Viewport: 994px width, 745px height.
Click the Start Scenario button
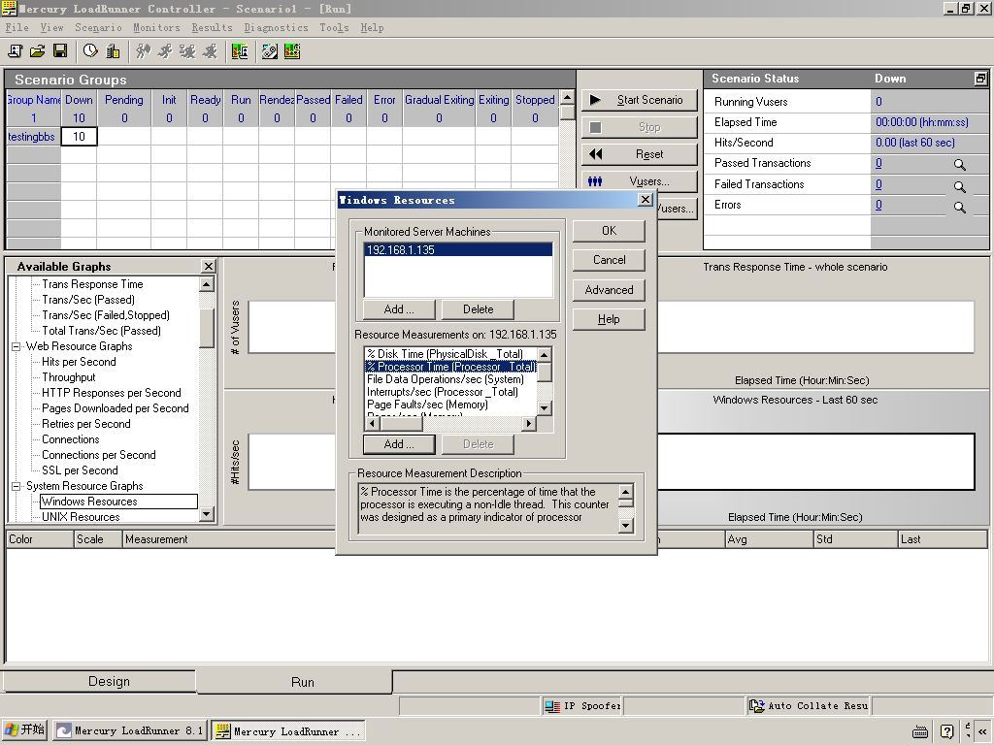pos(639,100)
